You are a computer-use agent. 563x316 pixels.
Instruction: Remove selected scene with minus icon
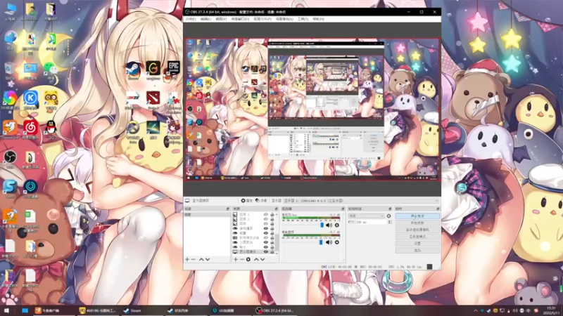coord(193,259)
